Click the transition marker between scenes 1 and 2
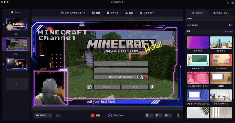 pyautogui.click(x=16, y=34)
